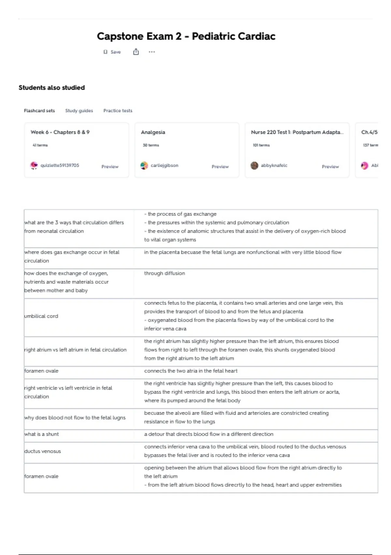Screen dimensions: 391x555
Task: Preview the Nurse 220 Test 1 set
Action: tap(330, 166)
